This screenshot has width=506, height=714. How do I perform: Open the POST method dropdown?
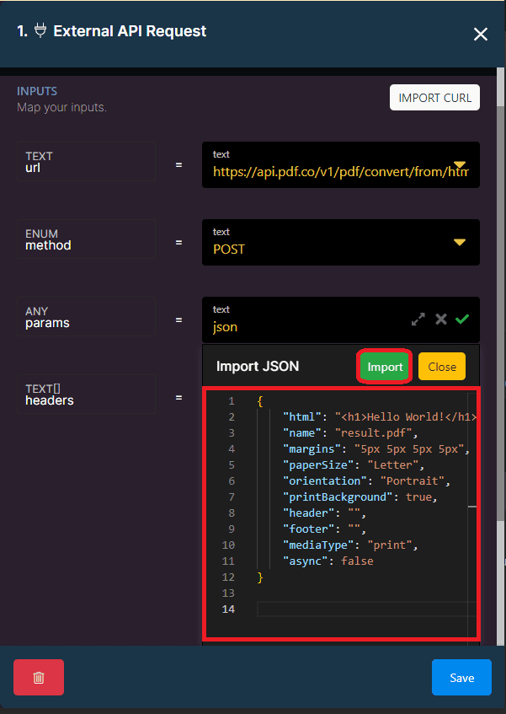pos(459,242)
